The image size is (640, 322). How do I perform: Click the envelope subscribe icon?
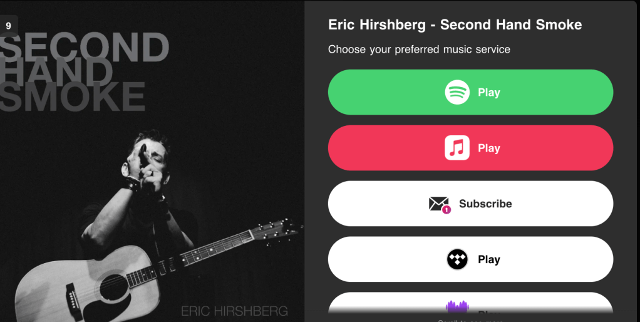pos(440,204)
